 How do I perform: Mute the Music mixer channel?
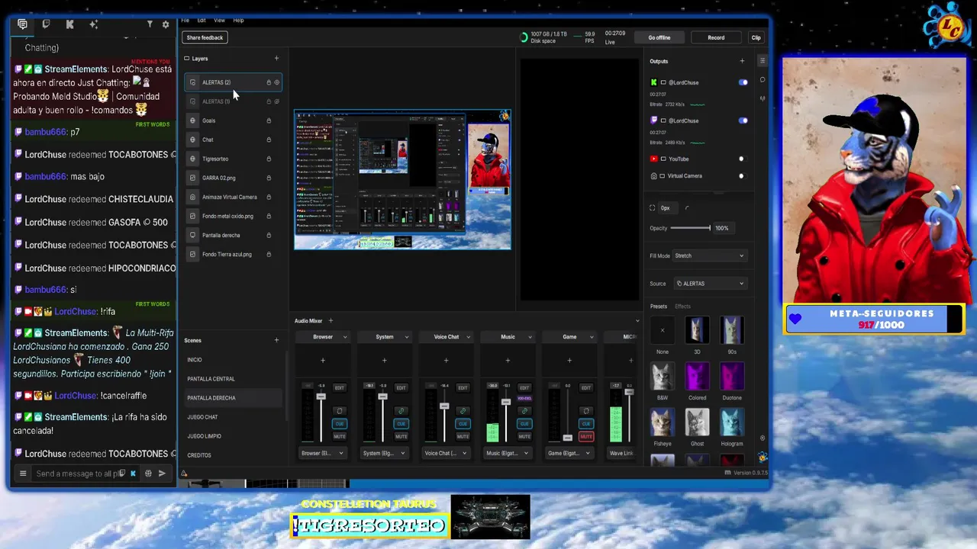click(x=524, y=436)
